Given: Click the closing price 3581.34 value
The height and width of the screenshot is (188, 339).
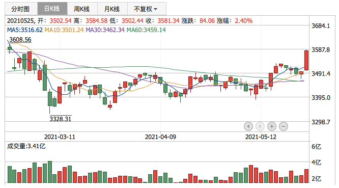Looking at the screenshot, I should [168, 21].
